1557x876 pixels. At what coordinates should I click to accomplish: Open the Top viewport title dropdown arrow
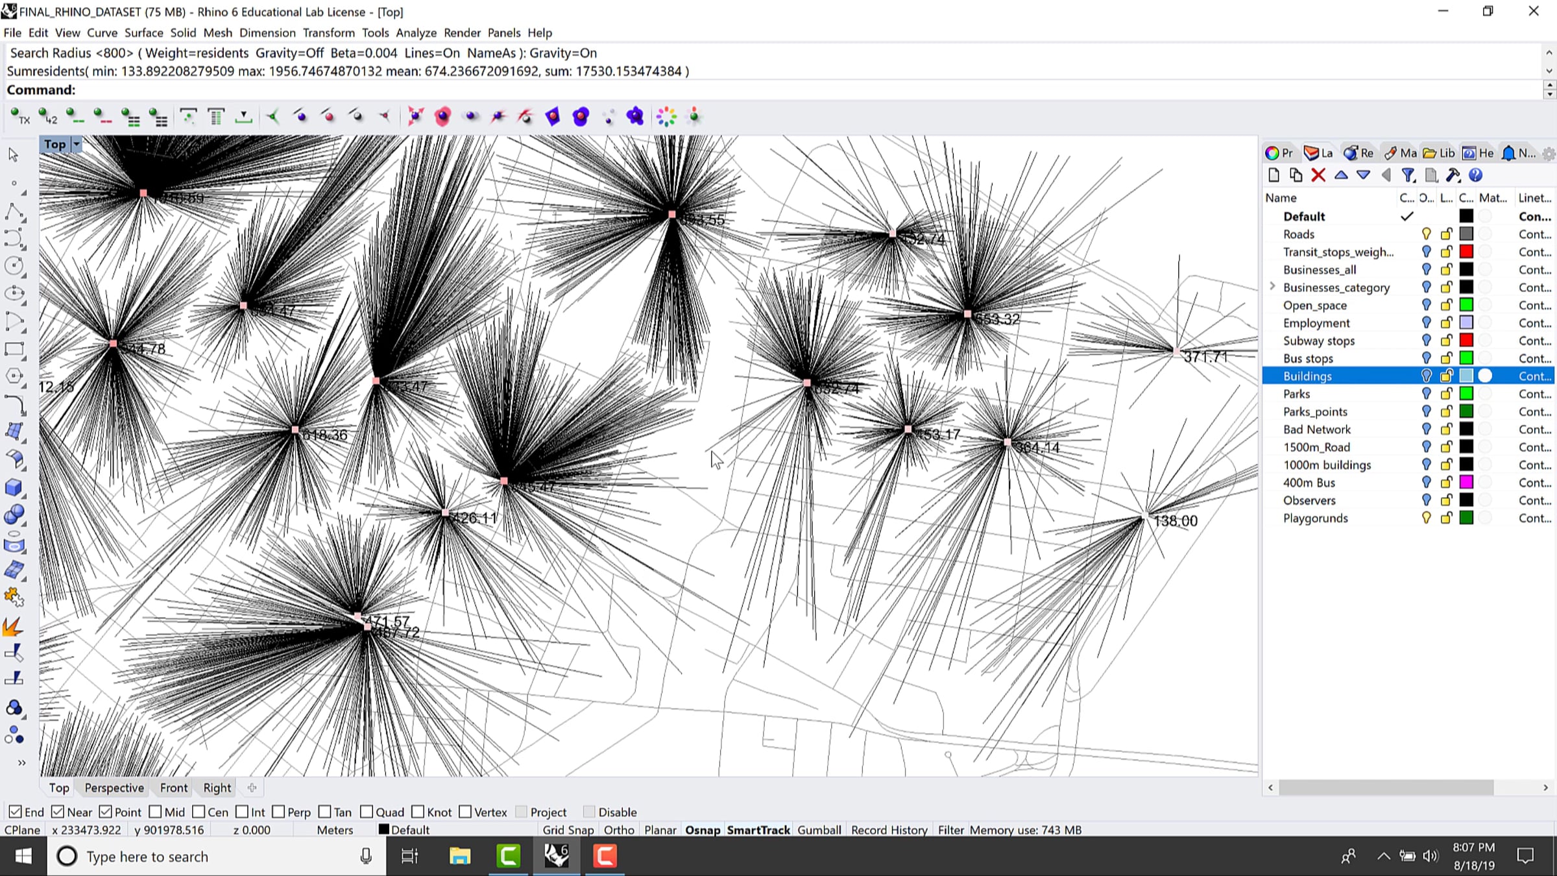coord(77,144)
